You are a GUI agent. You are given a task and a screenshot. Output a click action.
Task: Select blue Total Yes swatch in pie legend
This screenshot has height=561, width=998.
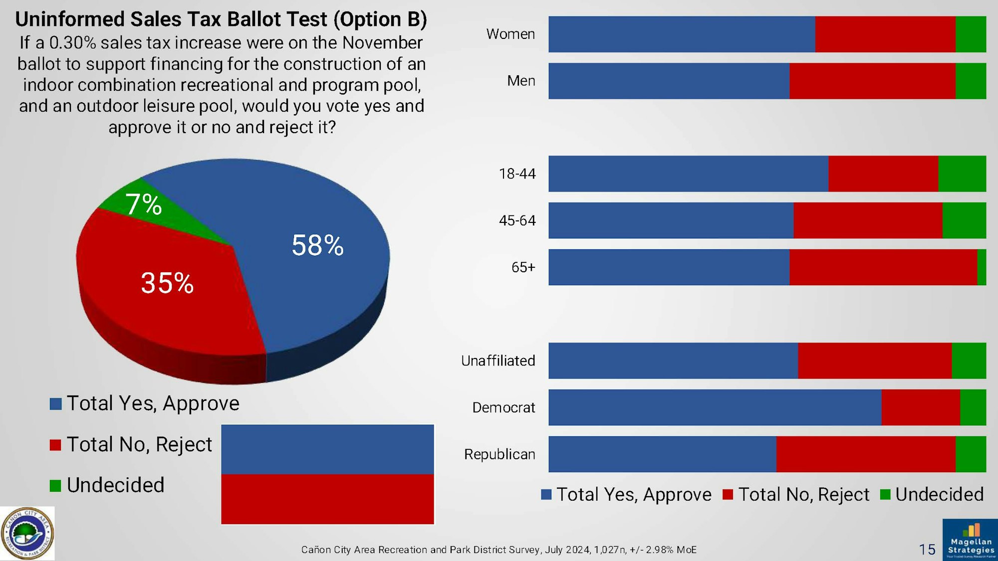[55, 404]
